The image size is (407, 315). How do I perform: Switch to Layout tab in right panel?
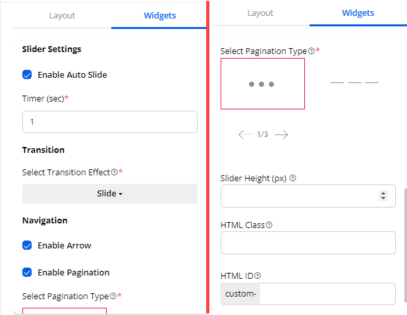point(260,13)
